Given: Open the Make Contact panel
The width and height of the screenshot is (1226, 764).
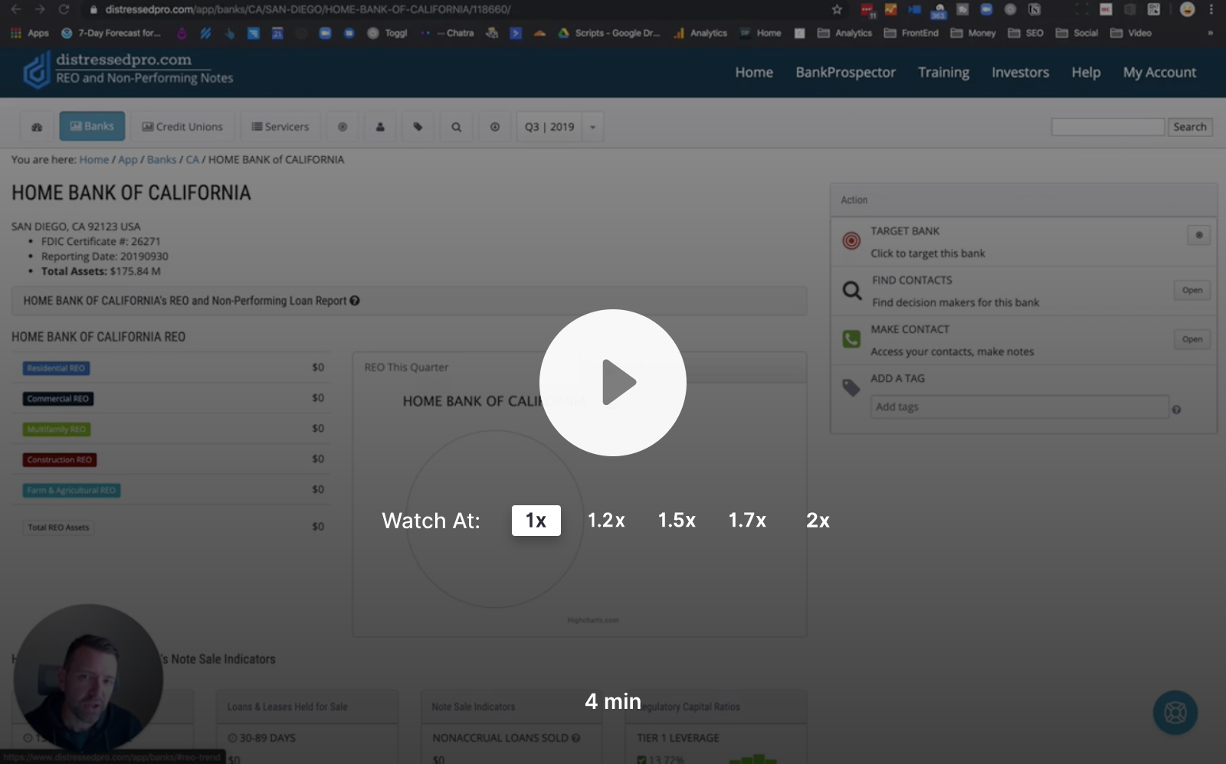Looking at the screenshot, I should pos(1192,339).
